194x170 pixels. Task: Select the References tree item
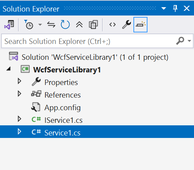(x=63, y=95)
